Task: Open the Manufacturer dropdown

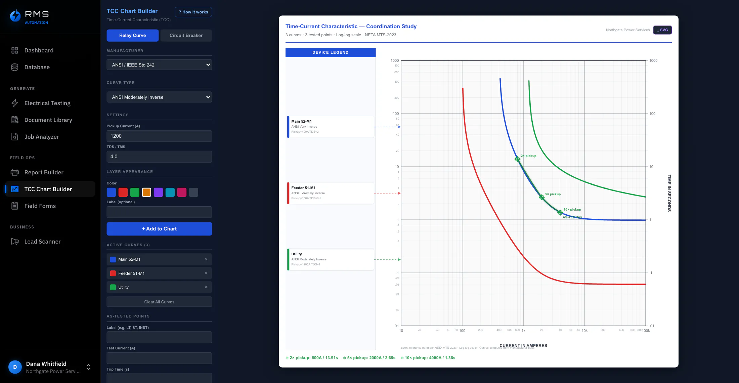Action: [159, 65]
